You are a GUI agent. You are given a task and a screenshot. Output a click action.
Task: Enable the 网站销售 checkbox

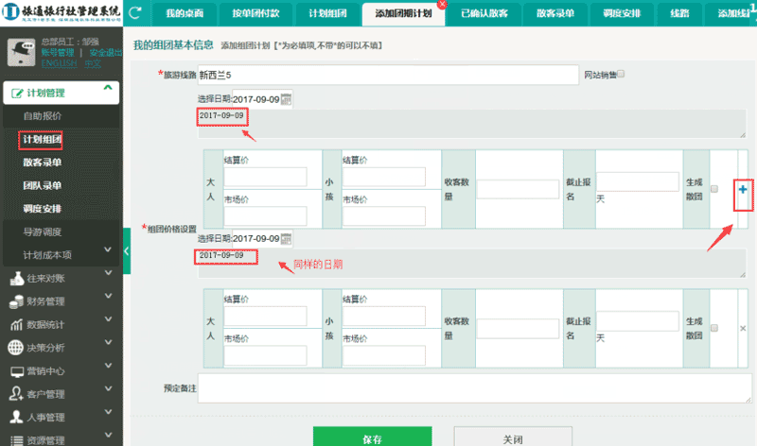[621, 75]
